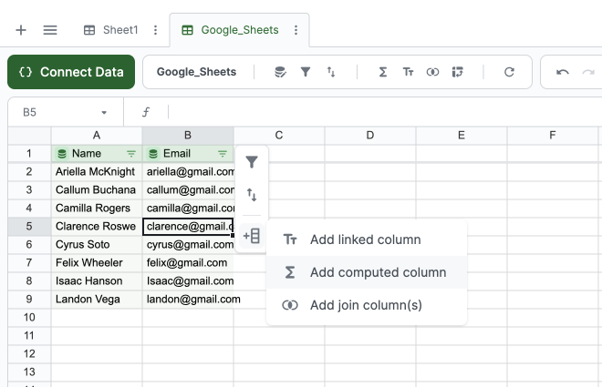Open the Name column header filter dropdown

point(130,154)
